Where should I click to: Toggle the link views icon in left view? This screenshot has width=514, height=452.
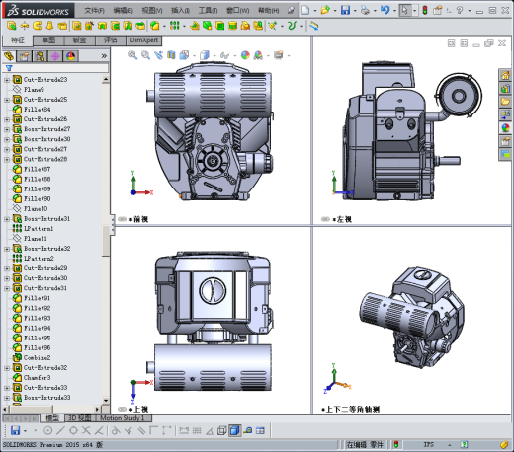pos(325,219)
